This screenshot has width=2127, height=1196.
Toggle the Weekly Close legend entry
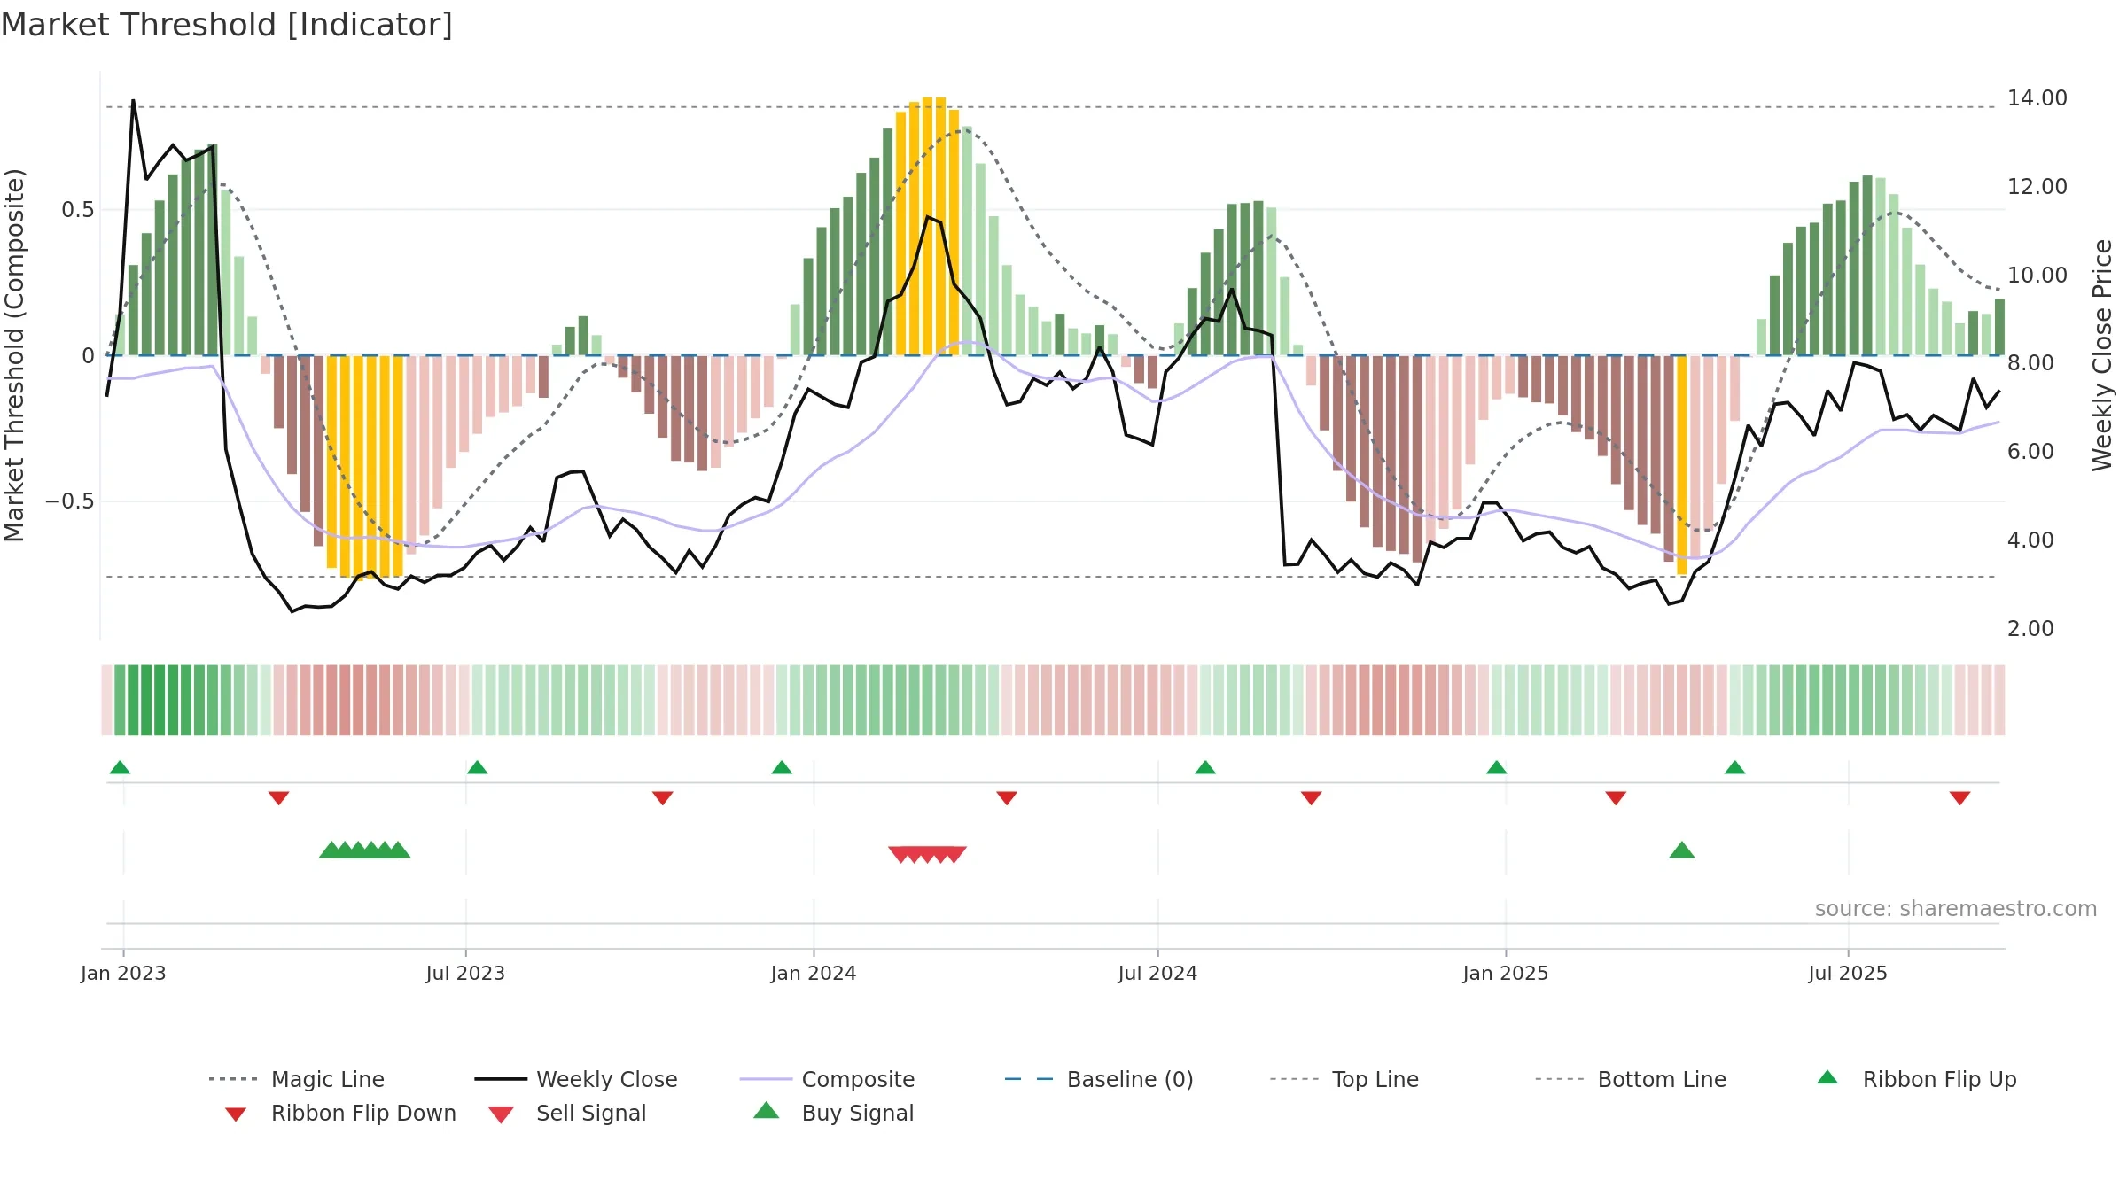point(576,1079)
